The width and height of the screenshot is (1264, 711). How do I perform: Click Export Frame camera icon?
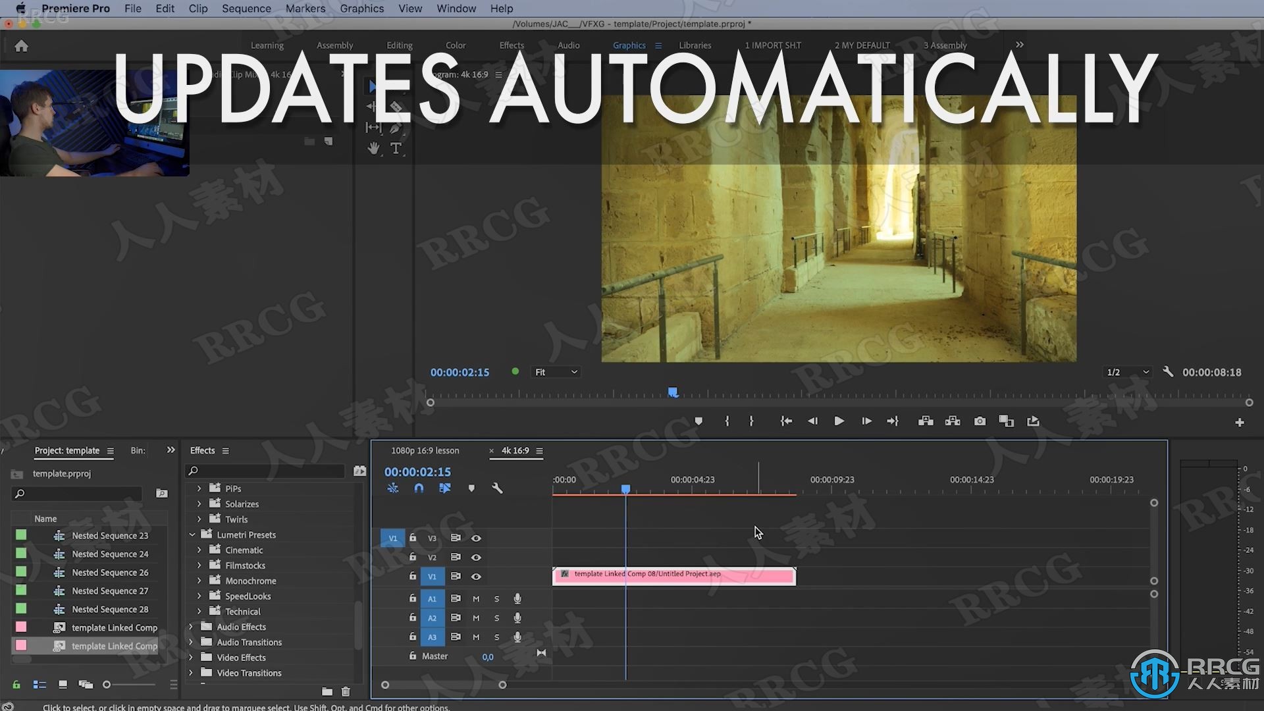click(x=980, y=421)
